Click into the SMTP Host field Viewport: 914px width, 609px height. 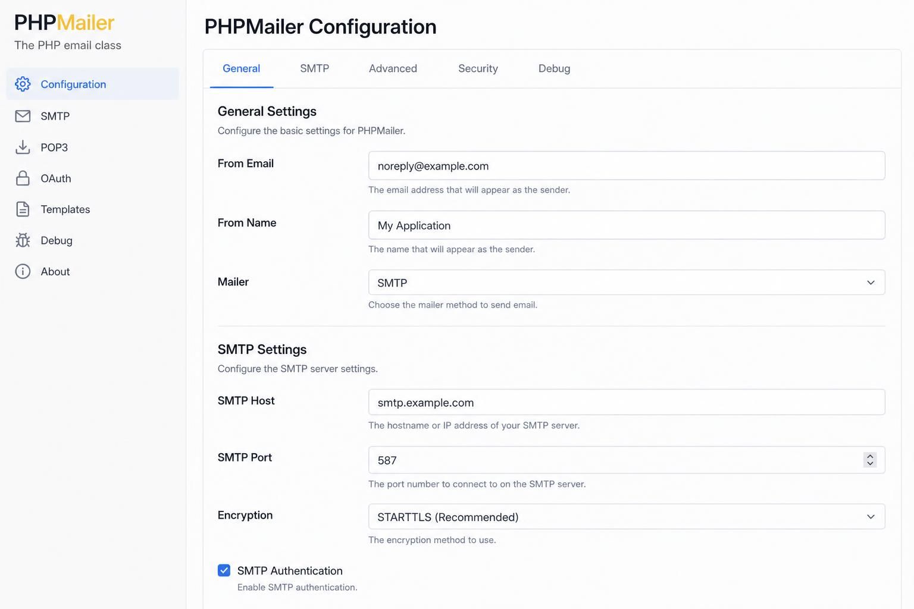point(627,402)
